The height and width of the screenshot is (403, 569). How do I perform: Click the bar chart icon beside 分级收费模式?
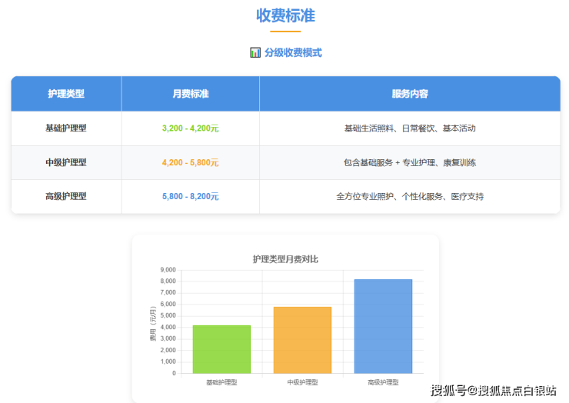click(255, 53)
